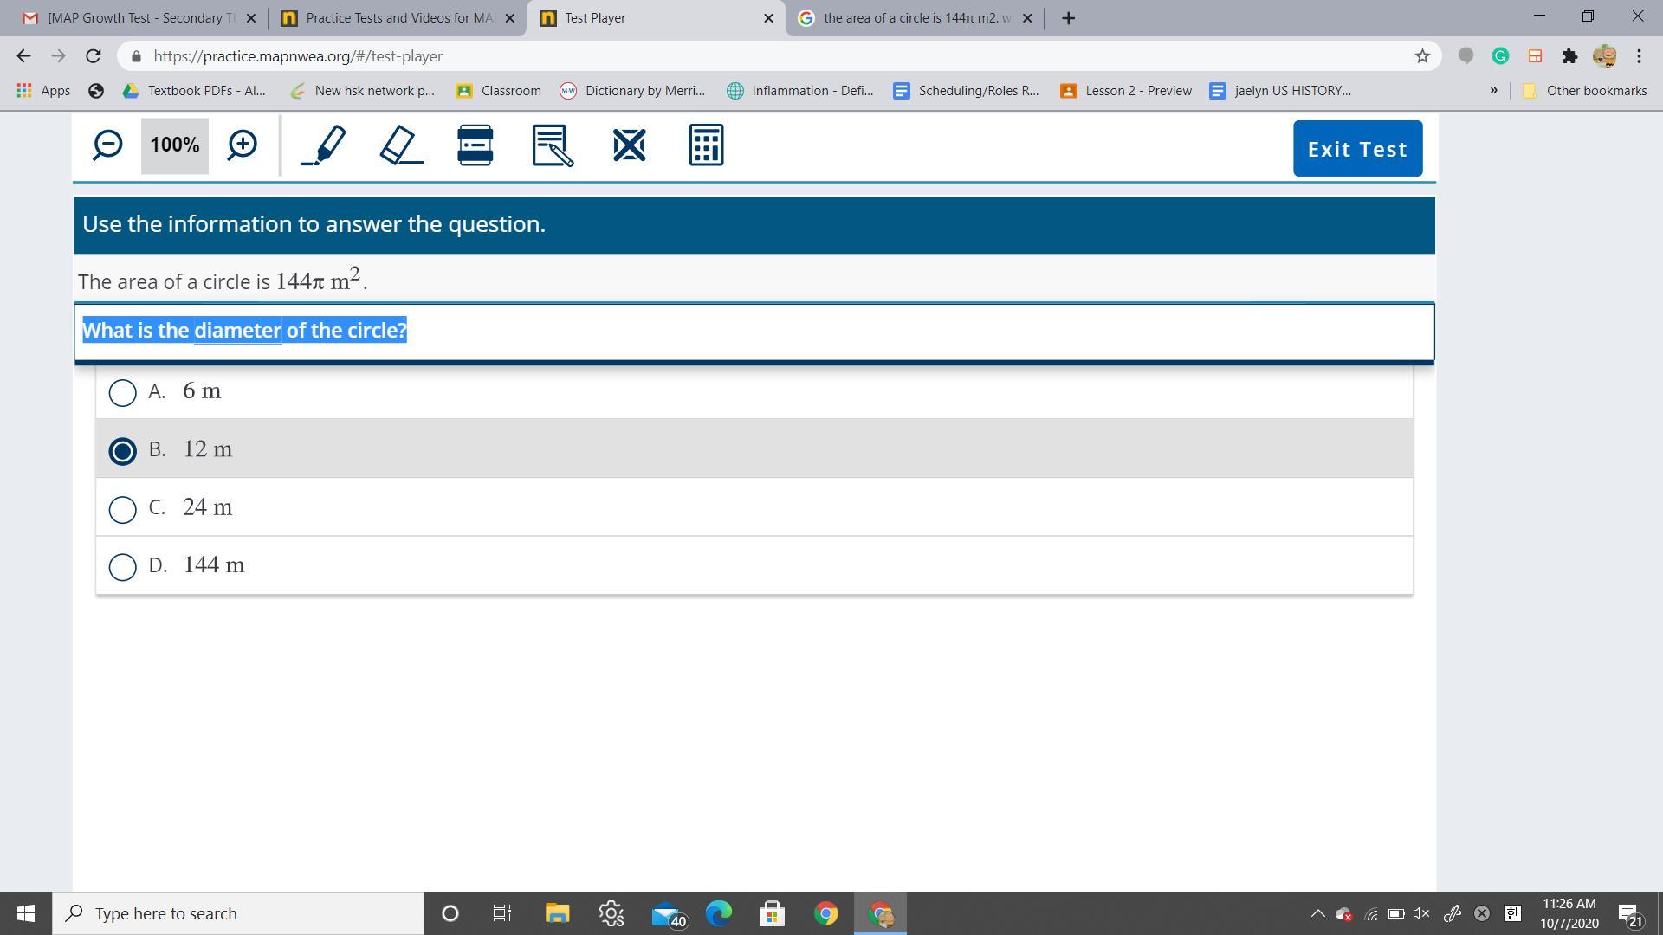Show hidden system tray icons
1663x935 pixels.
(x=1317, y=913)
